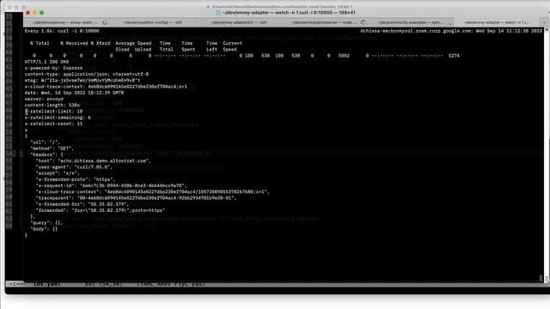Click the window title '~/dev/envoy-adapter — watch' text
This screenshot has height=309, width=550.
coord(290,13)
